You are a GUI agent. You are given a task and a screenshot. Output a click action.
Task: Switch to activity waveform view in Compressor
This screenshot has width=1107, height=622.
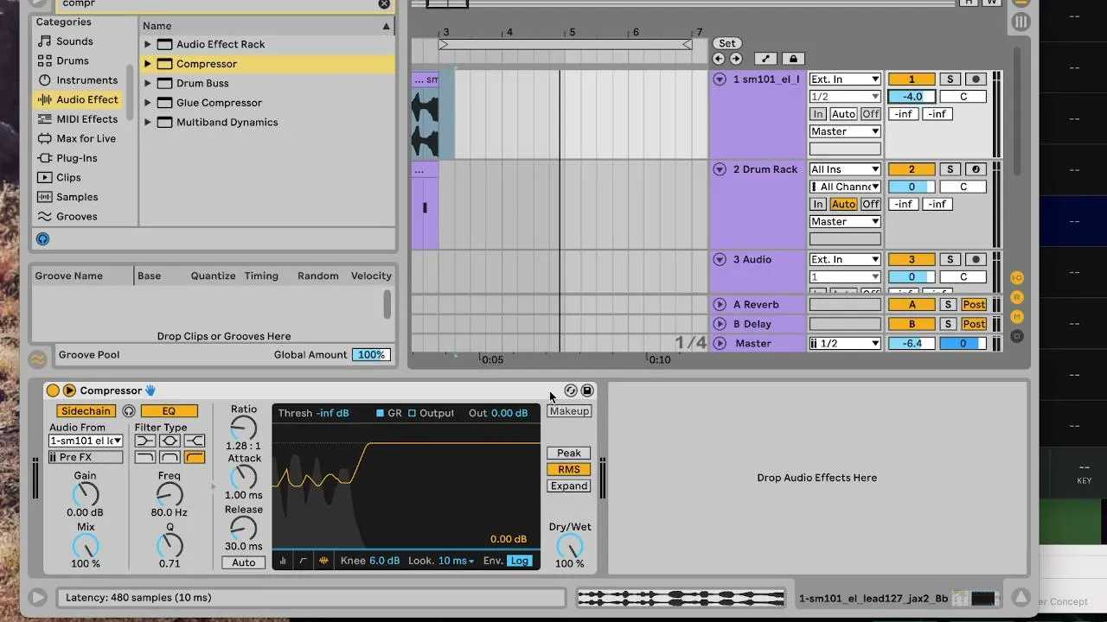pos(323,561)
